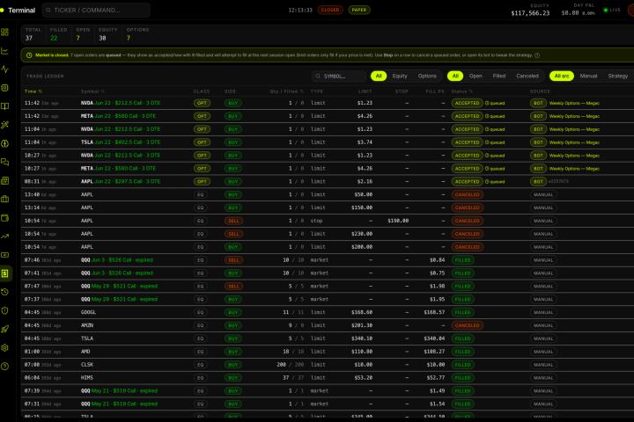Click the HIMS symbol row

point(87,378)
